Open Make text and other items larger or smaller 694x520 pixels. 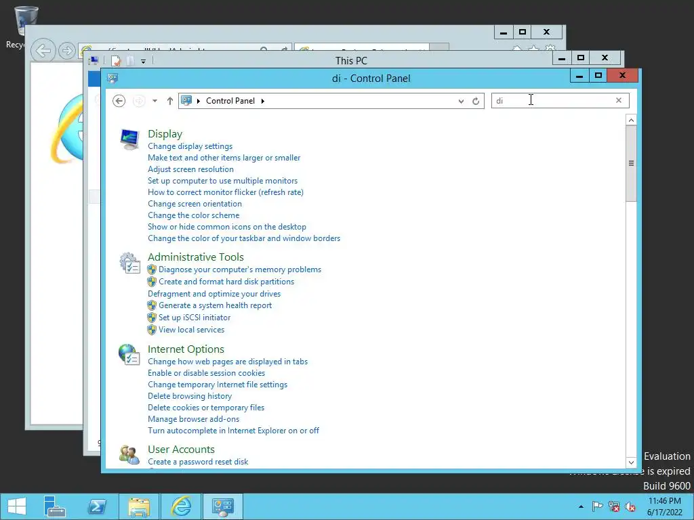tap(224, 158)
